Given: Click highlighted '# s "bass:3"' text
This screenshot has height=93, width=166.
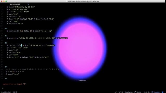Looking at the screenshot, I should point(62,38).
